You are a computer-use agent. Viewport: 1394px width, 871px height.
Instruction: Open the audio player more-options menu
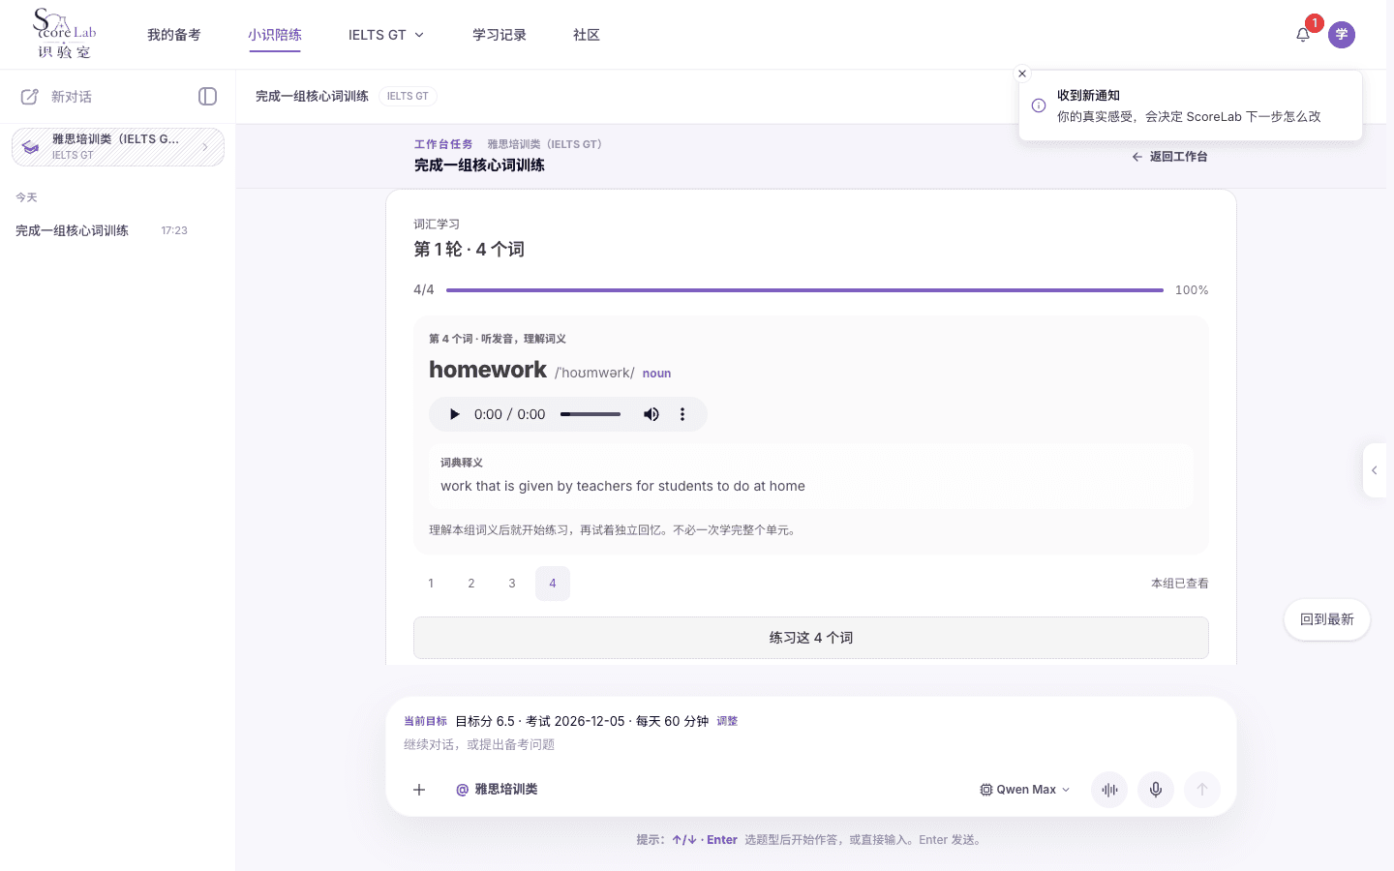(x=682, y=414)
